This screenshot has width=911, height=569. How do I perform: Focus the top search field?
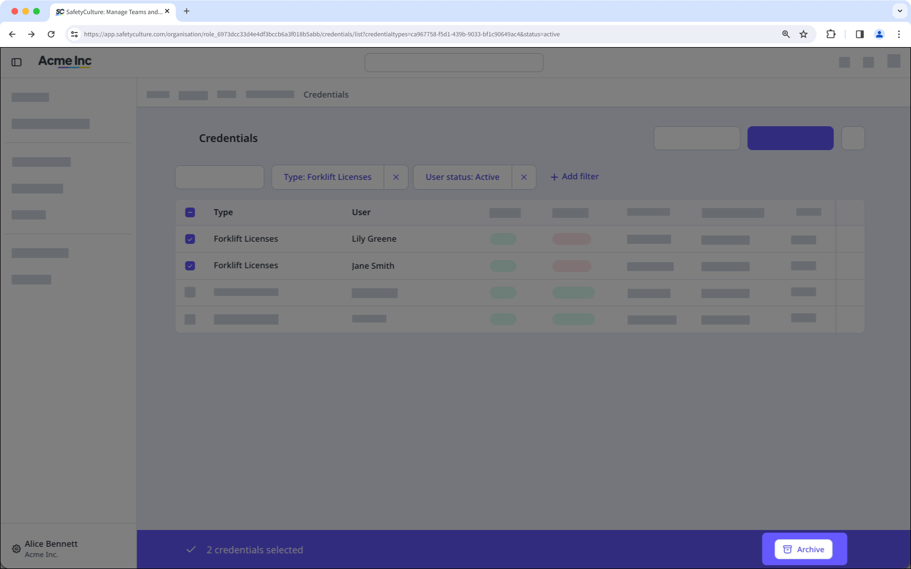point(454,62)
